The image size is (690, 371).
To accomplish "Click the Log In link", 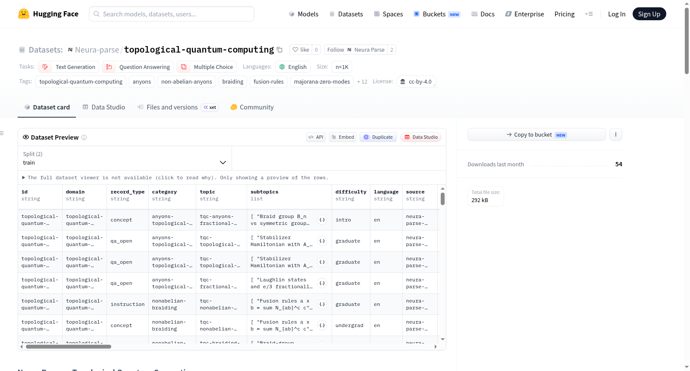I will pyautogui.click(x=617, y=14).
